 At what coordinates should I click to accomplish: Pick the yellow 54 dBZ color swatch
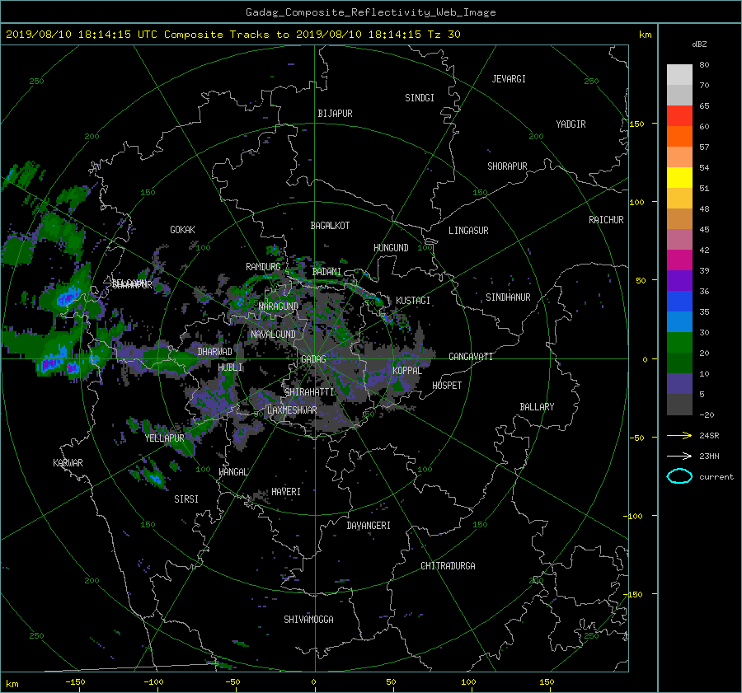[x=679, y=178]
